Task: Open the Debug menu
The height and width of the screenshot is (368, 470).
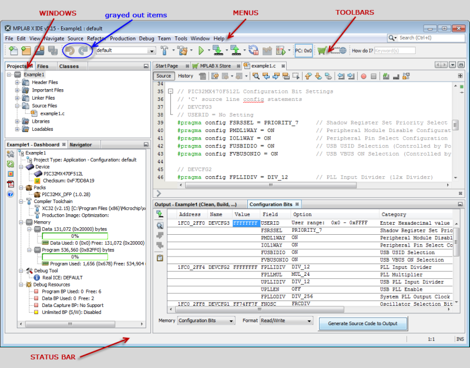Action: [147, 38]
